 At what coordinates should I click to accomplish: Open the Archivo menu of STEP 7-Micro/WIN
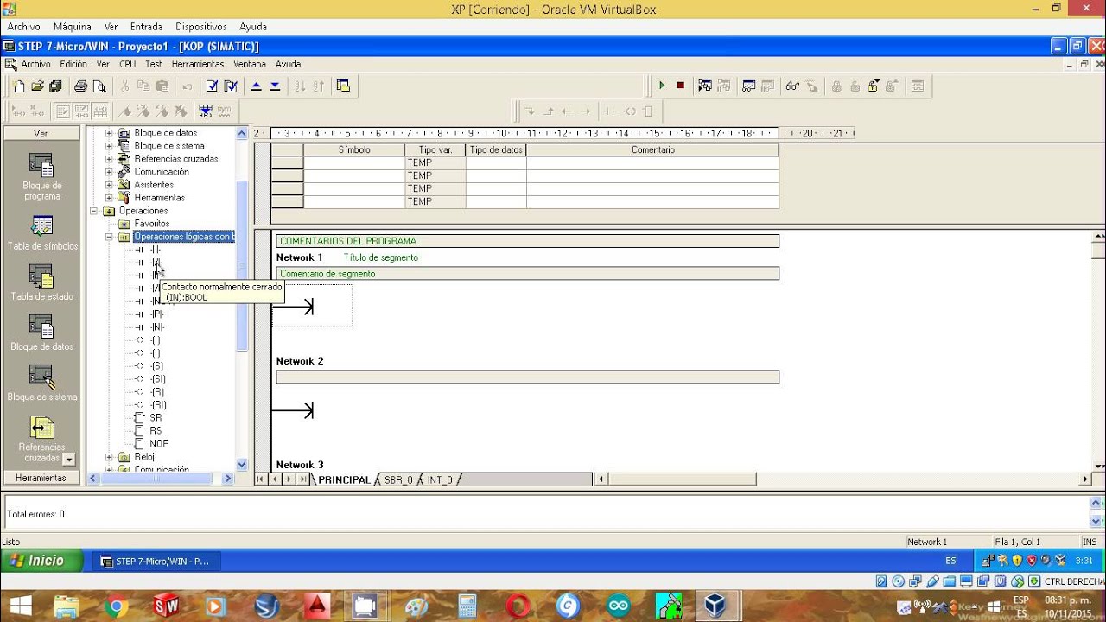coord(36,64)
